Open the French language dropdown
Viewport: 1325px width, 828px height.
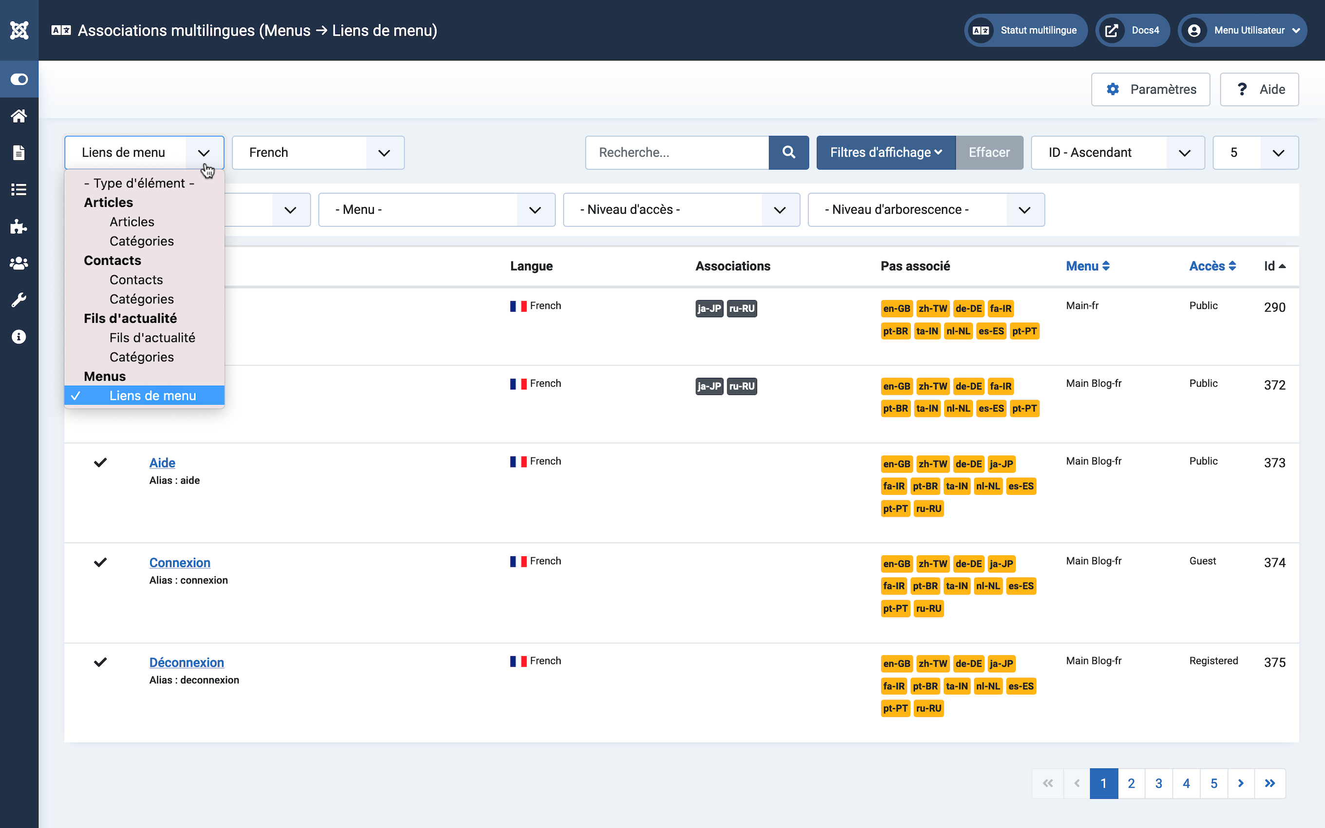[318, 152]
